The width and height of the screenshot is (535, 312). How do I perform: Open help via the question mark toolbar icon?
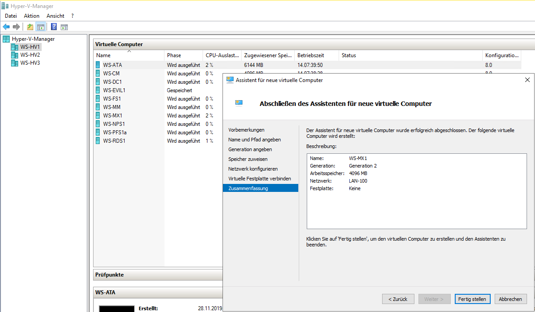54,27
